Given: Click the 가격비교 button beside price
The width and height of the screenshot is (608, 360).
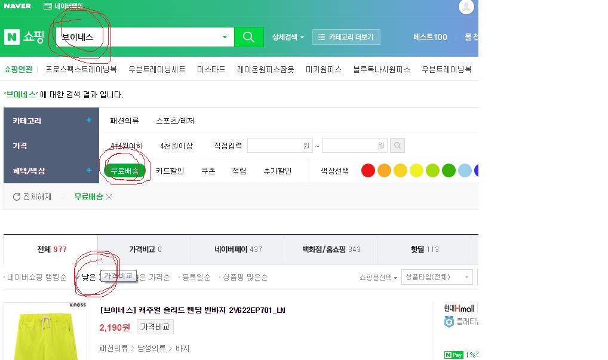Looking at the screenshot, I should (x=155, y=327).
